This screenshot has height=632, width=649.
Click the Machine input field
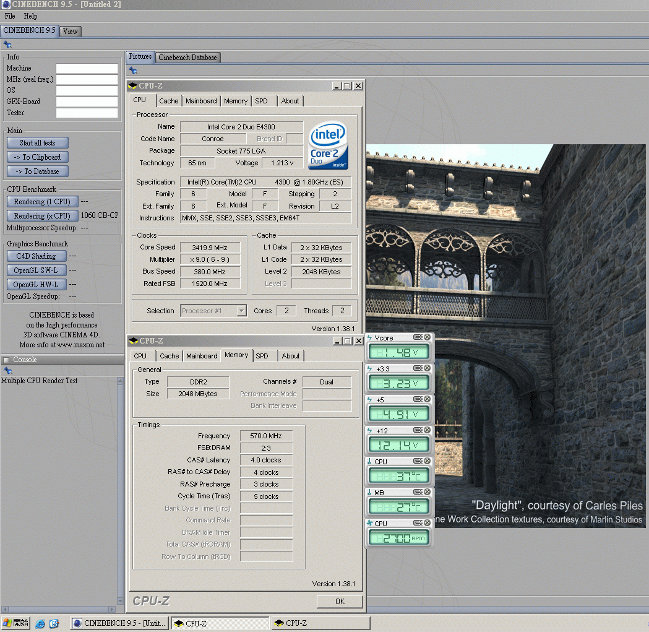(87, 68)
